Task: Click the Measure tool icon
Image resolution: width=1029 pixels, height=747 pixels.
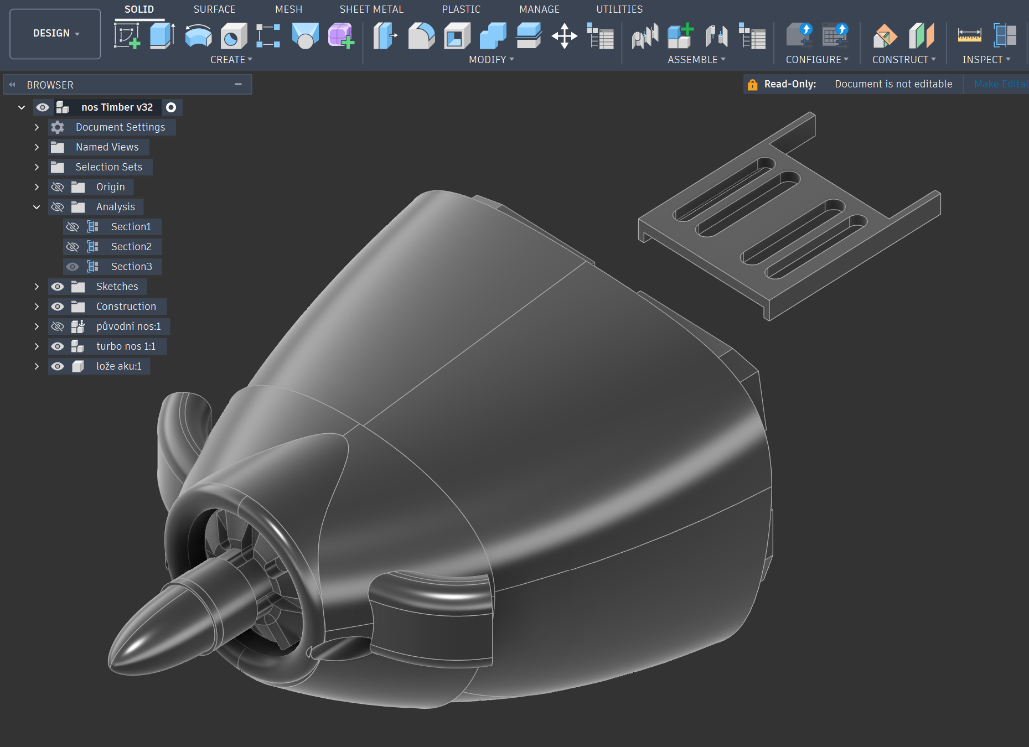Action: [x=969, y=36]
